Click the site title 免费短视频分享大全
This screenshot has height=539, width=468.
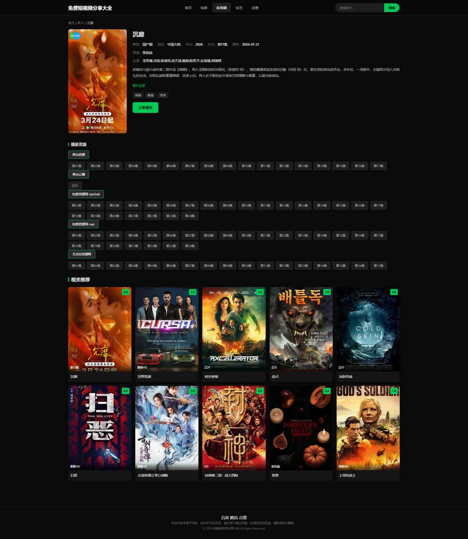[90, 8]
